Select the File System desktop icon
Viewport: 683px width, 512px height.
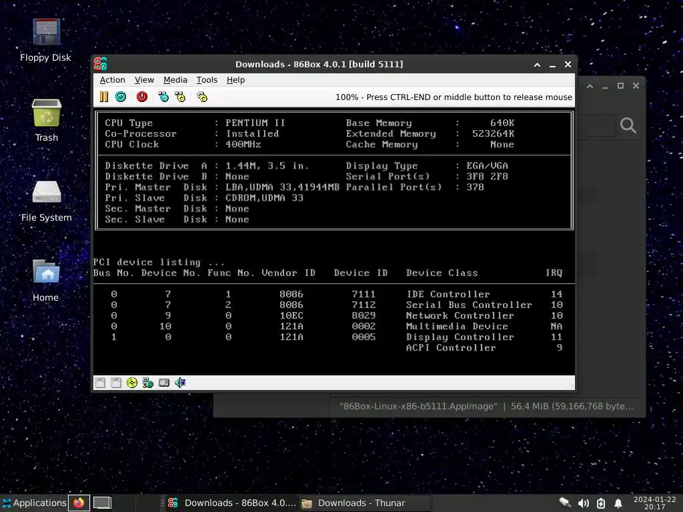pos(46,200)
